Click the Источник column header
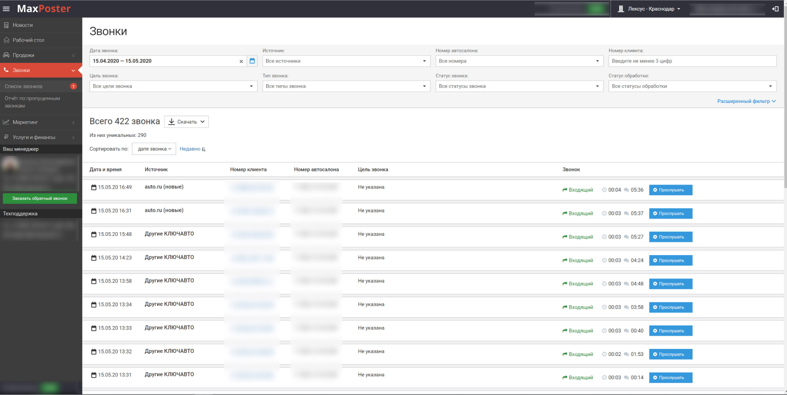 point(156,169)
